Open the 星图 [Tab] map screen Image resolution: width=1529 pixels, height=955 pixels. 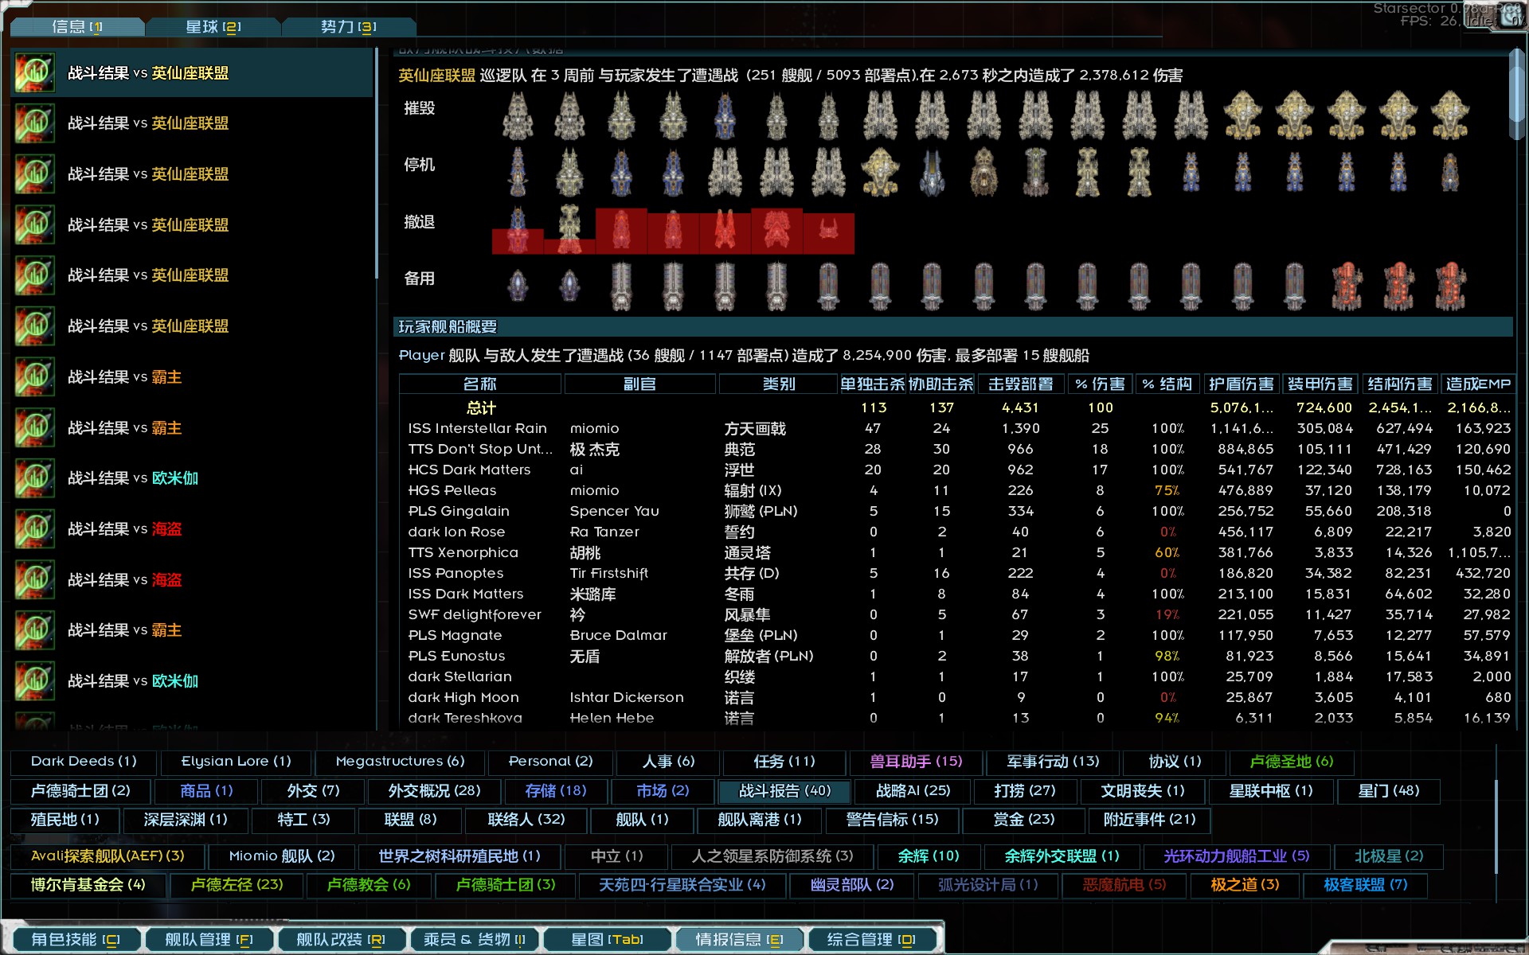tap(607, 940)
